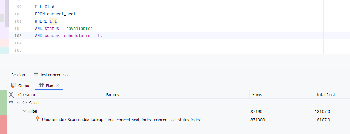
Task: Click the Output tab's console icon
Action: pos(14,86)
